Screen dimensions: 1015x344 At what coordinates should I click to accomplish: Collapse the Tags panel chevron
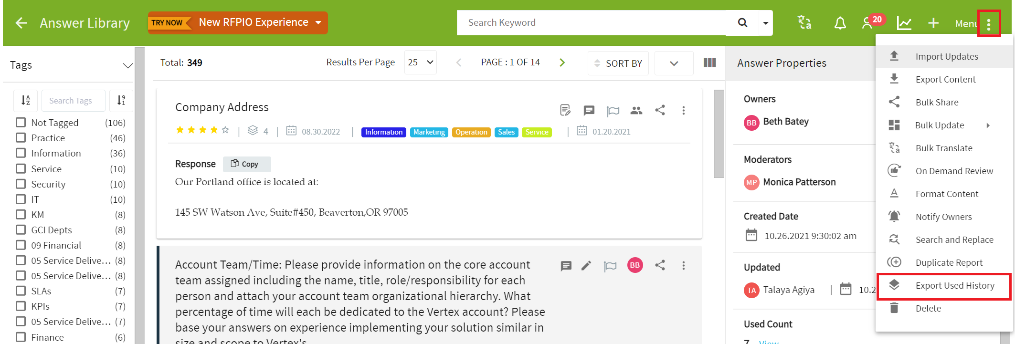point(127,65)
